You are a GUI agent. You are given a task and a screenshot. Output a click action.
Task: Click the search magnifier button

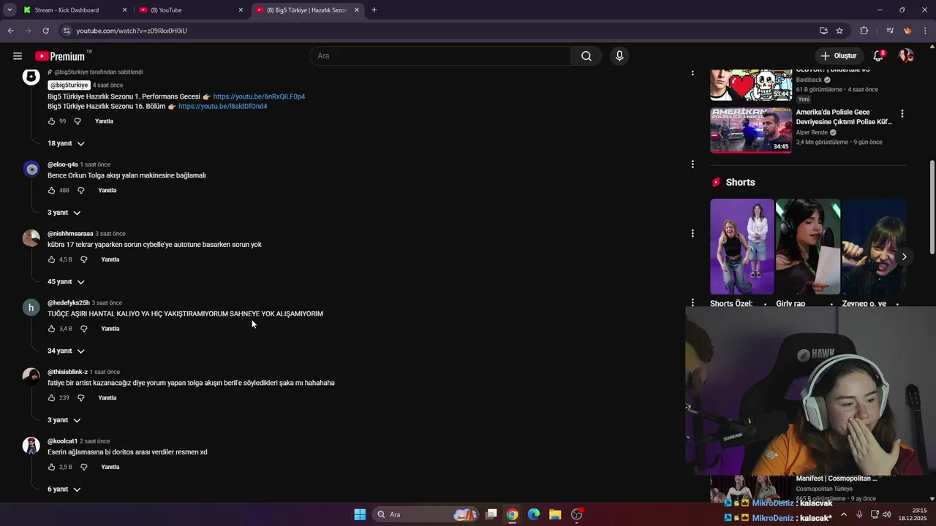point(586,56)
